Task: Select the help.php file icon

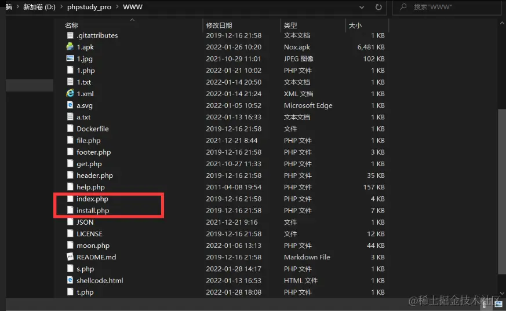Action: [70, 187]
